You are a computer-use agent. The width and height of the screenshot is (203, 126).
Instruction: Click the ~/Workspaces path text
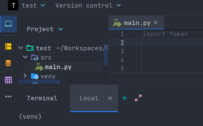82,48
